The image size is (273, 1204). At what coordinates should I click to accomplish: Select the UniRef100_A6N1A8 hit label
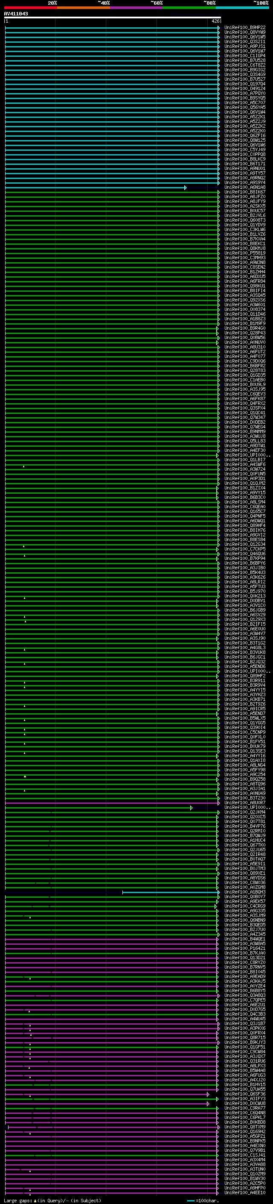tap(245, 187)
